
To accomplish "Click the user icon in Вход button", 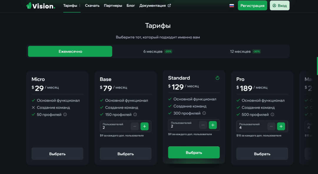I will (x=274, y=6).
